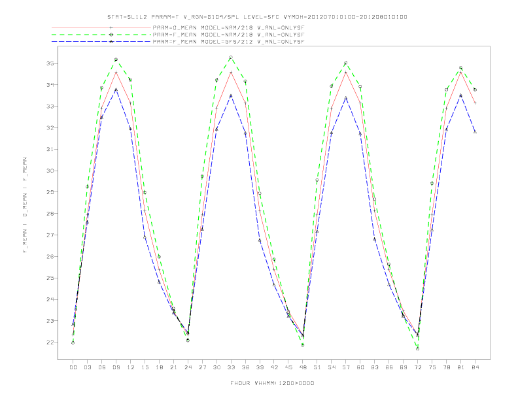Screen dimensions: 518x400
Task: Click x-axis tick label 54
Action: pyautogui.click(x=332, y=367)
